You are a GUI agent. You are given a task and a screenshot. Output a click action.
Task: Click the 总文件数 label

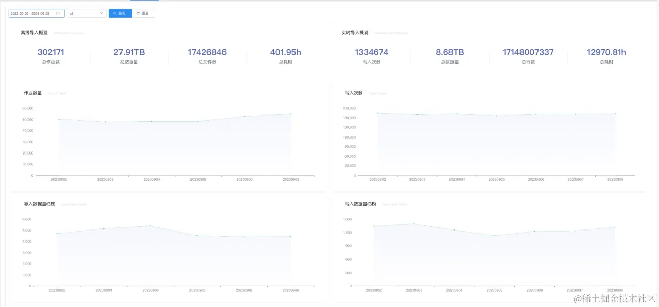tap(207, 62)
